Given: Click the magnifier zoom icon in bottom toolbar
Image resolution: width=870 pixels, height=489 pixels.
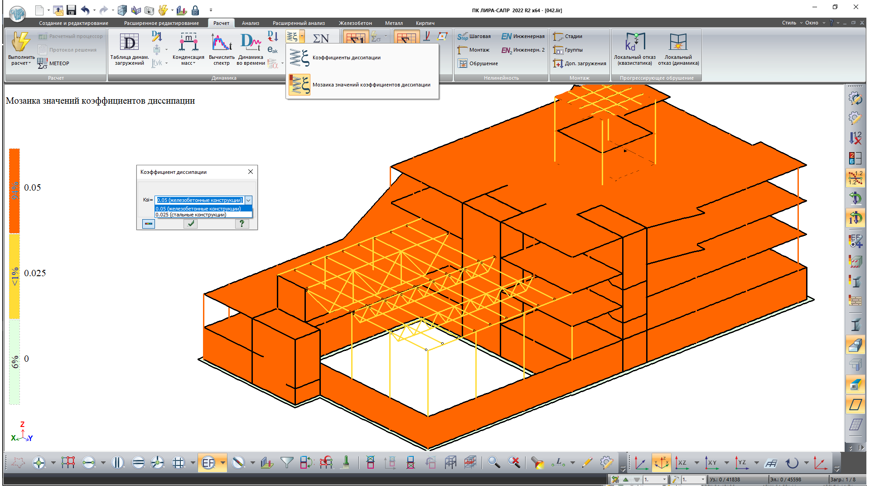Looking at the screenshot, I should pyautogui.click(x=493, y=463).
